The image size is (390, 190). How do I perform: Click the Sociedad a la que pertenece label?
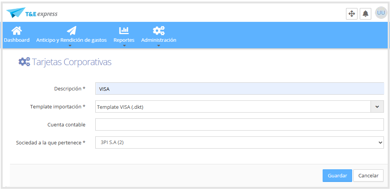(51, 142)
